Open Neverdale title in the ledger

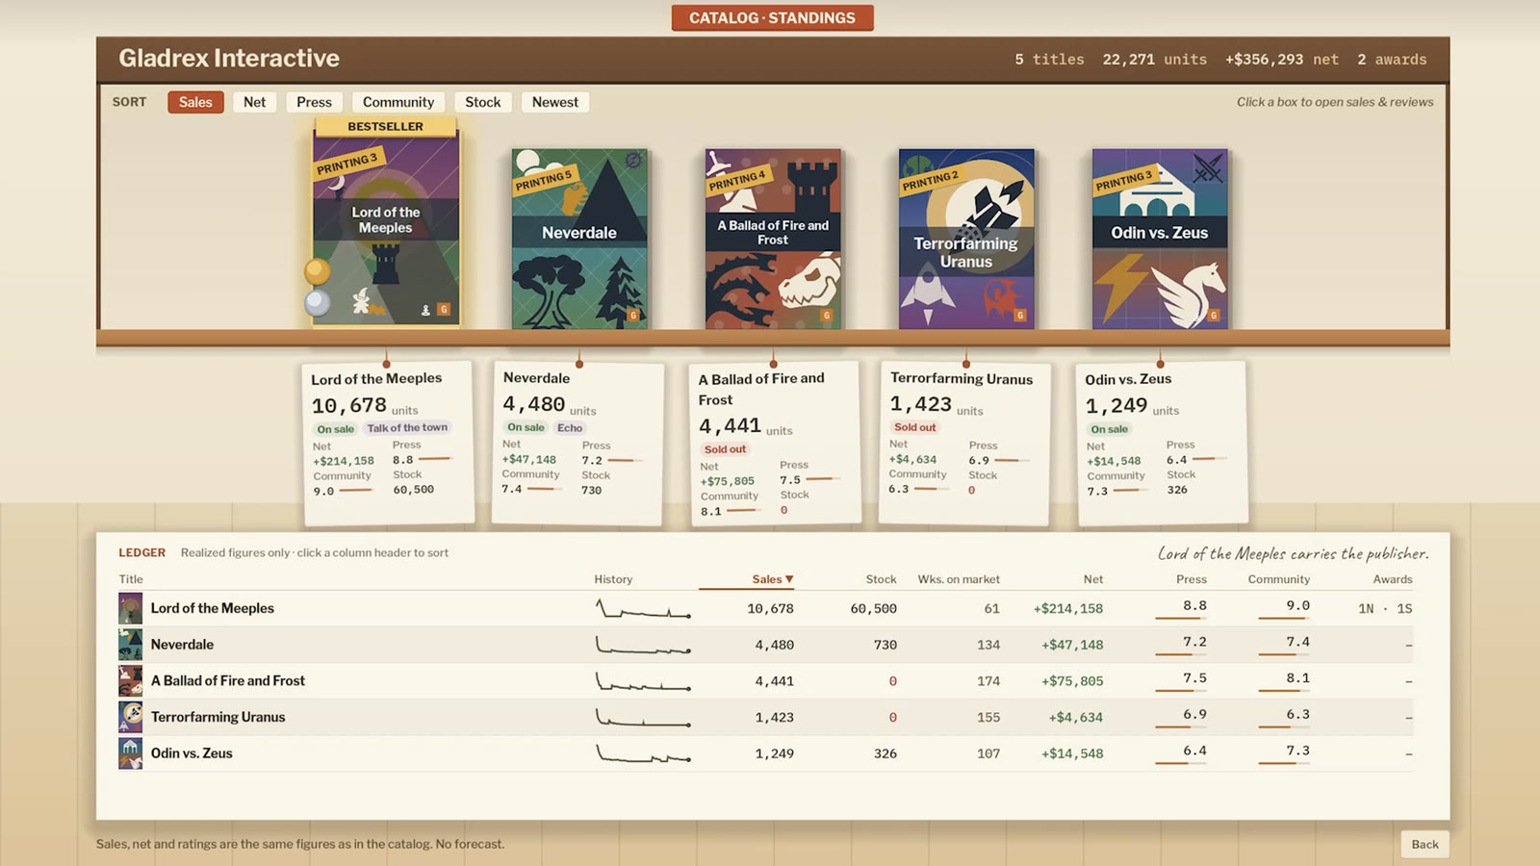point(182,645)
